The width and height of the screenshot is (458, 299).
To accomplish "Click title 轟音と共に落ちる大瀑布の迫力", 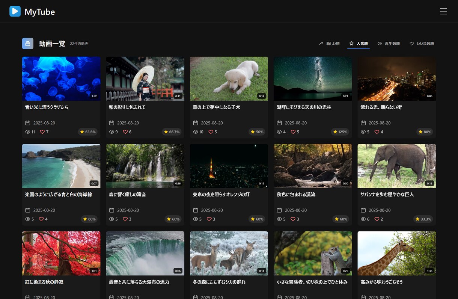I will pos(139,282).
